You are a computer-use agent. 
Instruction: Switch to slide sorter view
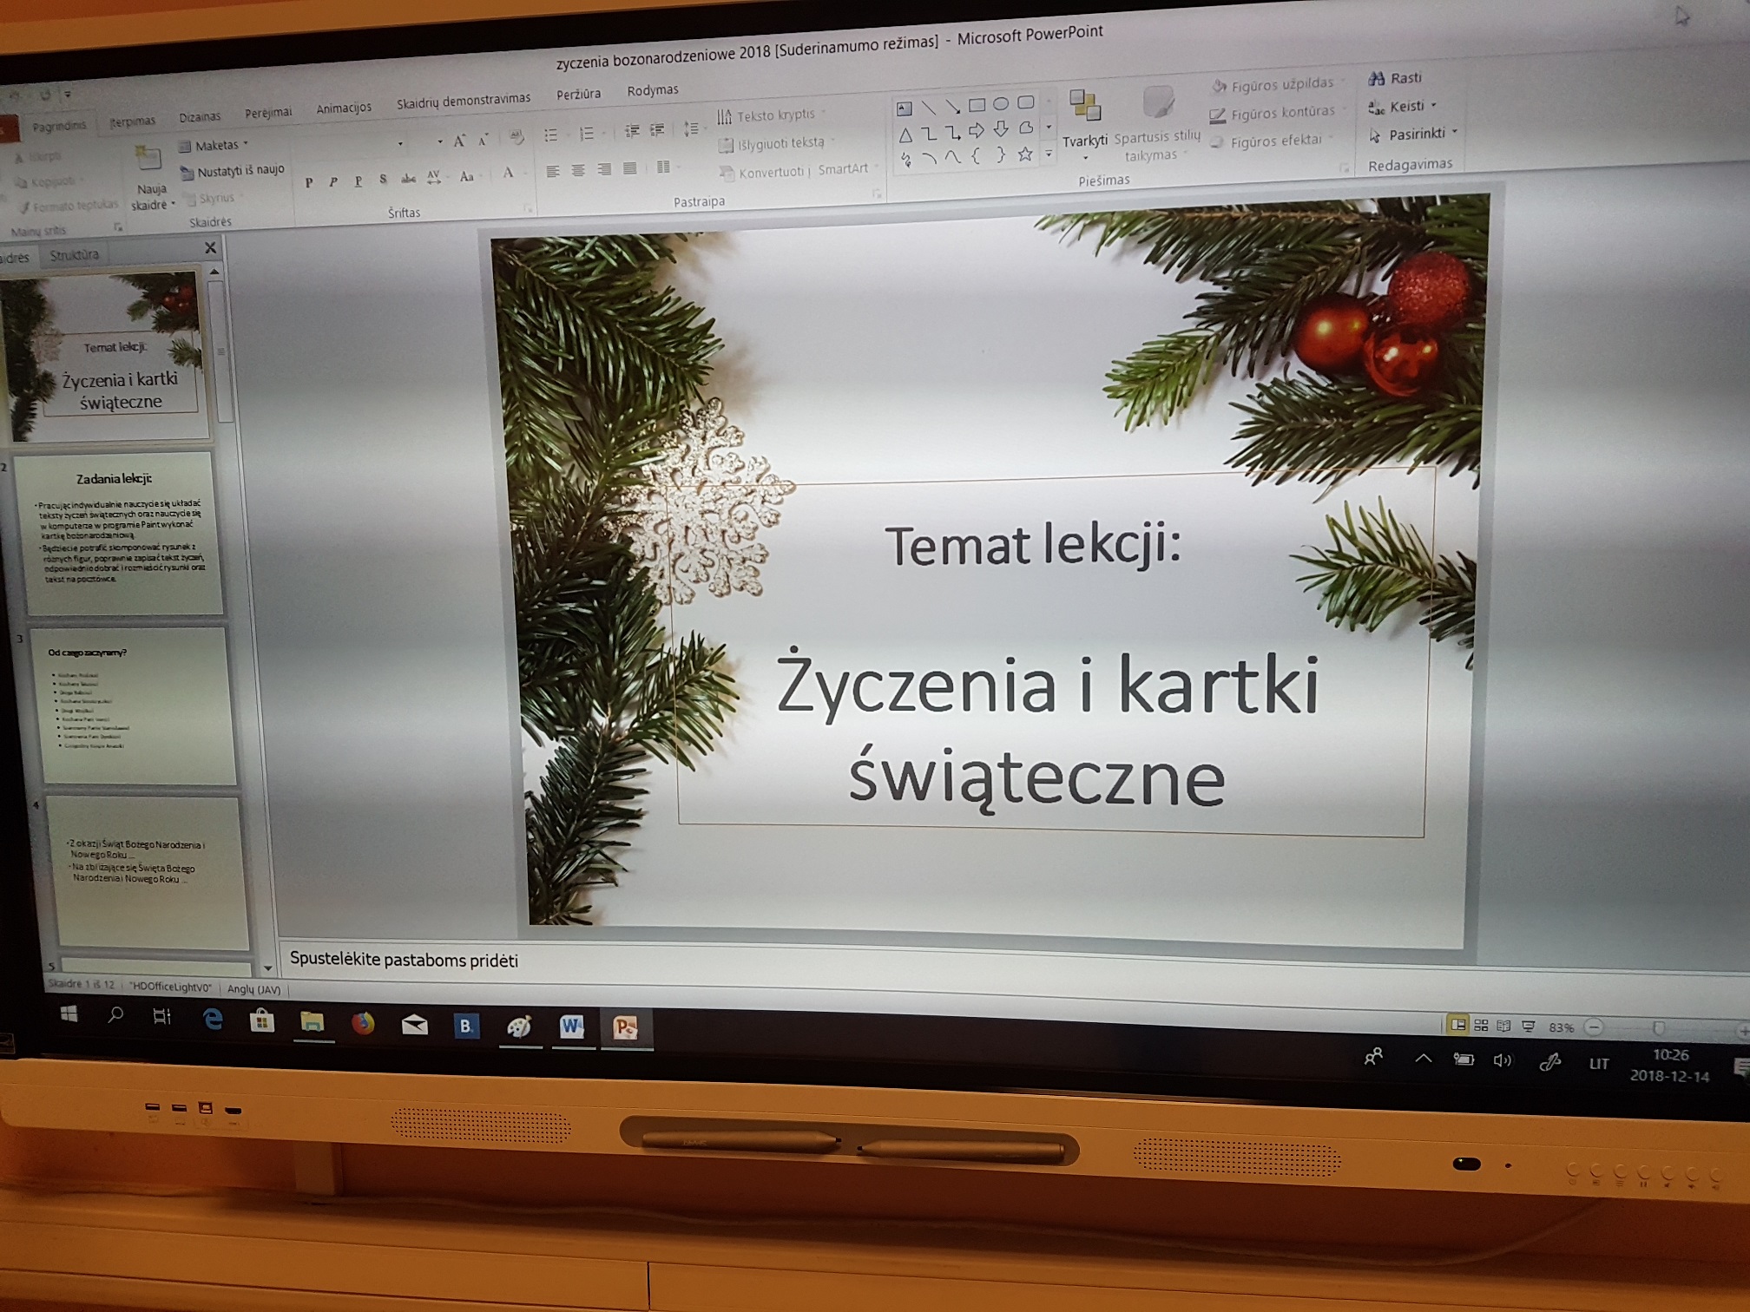pyautogui.click(x=1482, y=1026)
